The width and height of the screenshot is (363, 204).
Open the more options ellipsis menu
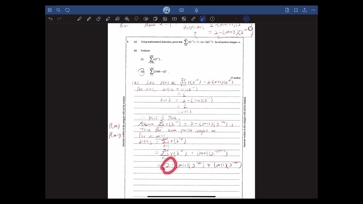coord(313,10)
